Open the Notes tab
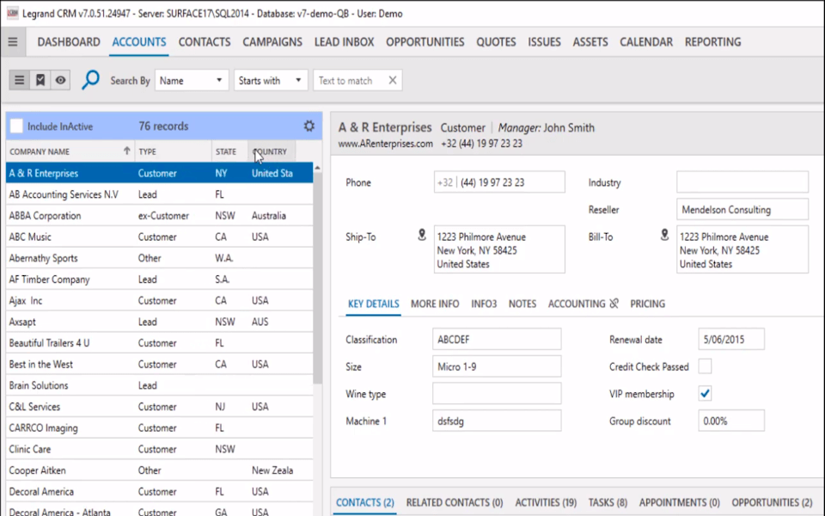Screen dimensions: 825x516 (x=522, y=304)
